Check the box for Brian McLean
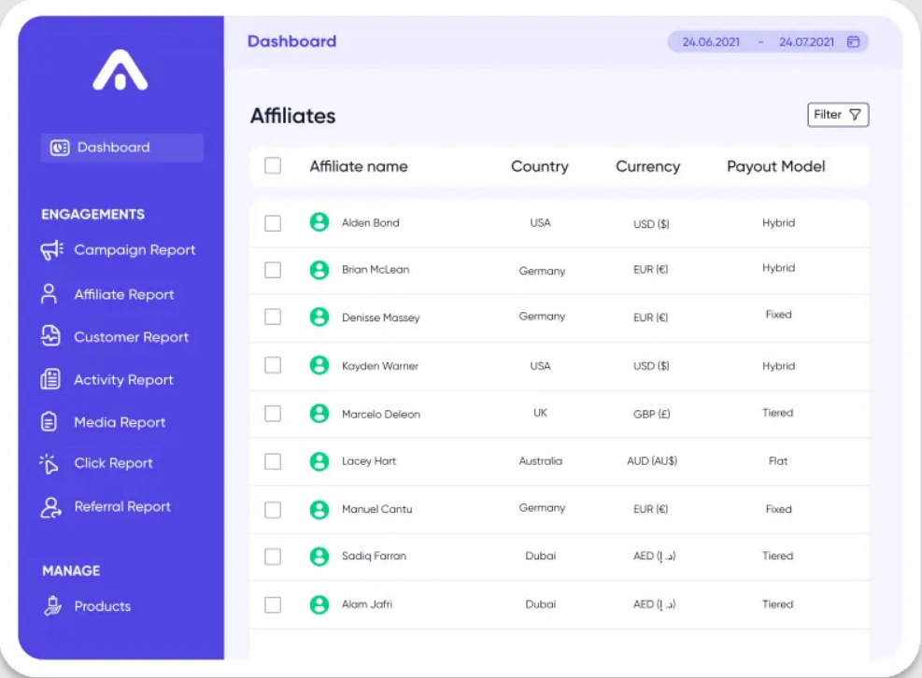 273,270
